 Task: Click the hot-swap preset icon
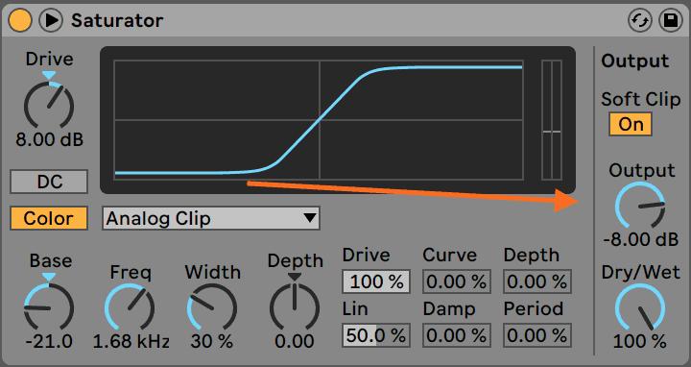tap(639, 20)
